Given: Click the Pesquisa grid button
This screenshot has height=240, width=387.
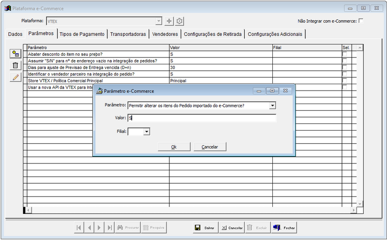Looking at the screenshot, I should coord(154,227).
